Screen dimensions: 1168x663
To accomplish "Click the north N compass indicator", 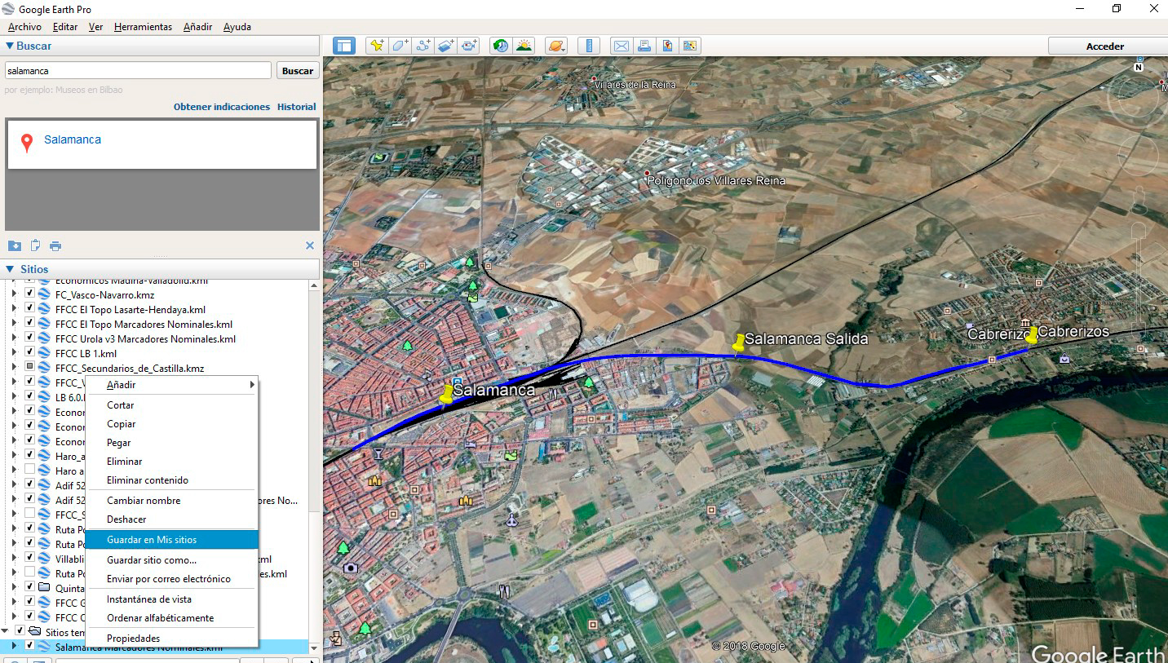I will coord(1139,68).
